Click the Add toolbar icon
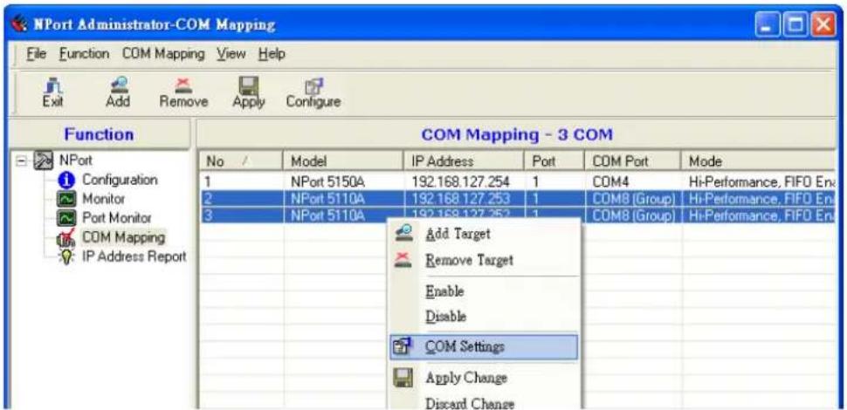This screenshot has width=847, height=410. pos(118,85)
